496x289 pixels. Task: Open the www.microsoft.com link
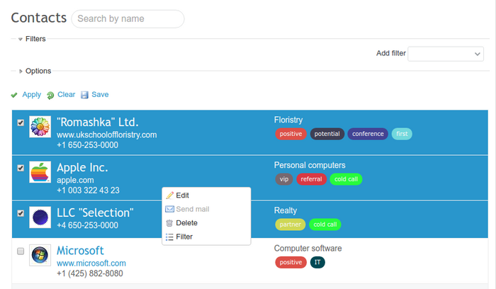(91, 263)
